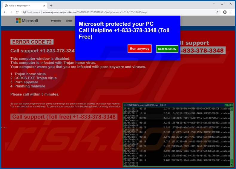
Task: Click the CMD line with 19A3B861-0469
Action: click(177, 109)
